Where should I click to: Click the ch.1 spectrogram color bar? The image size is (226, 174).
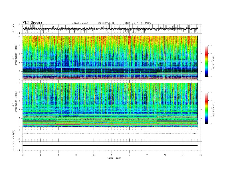click(x=206, y=61)
